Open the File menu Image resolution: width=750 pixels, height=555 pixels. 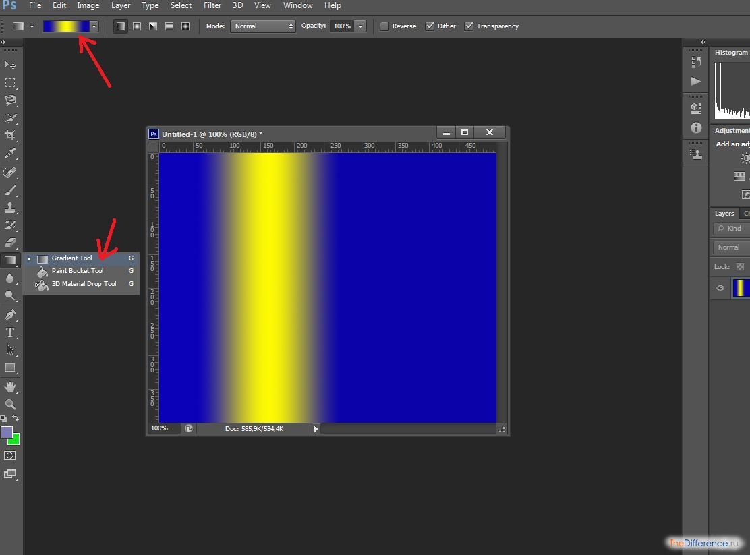tap(35, 5)
